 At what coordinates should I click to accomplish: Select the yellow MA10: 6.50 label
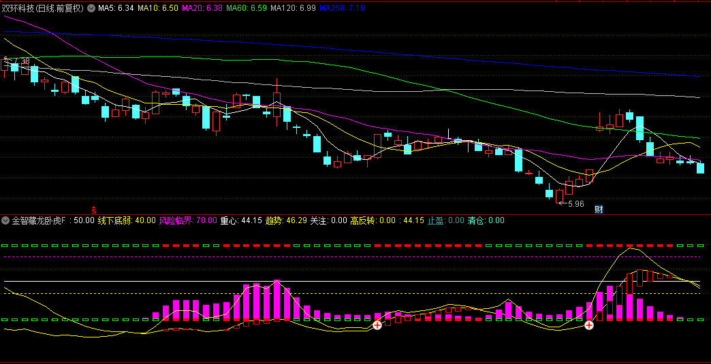158,8
